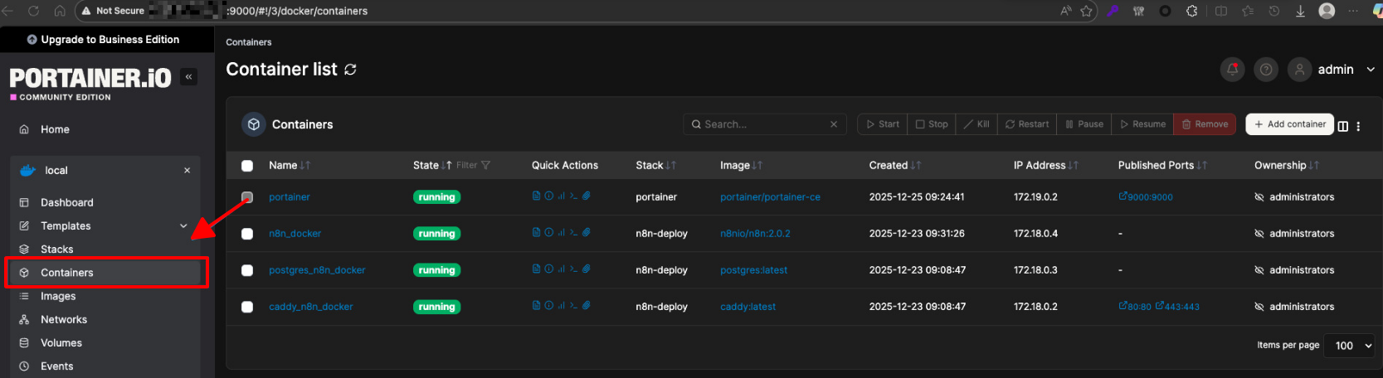The image size is (1383, 378).
Task: Reload the browser page
Action: pyautogui.click(x=33, y=11)
